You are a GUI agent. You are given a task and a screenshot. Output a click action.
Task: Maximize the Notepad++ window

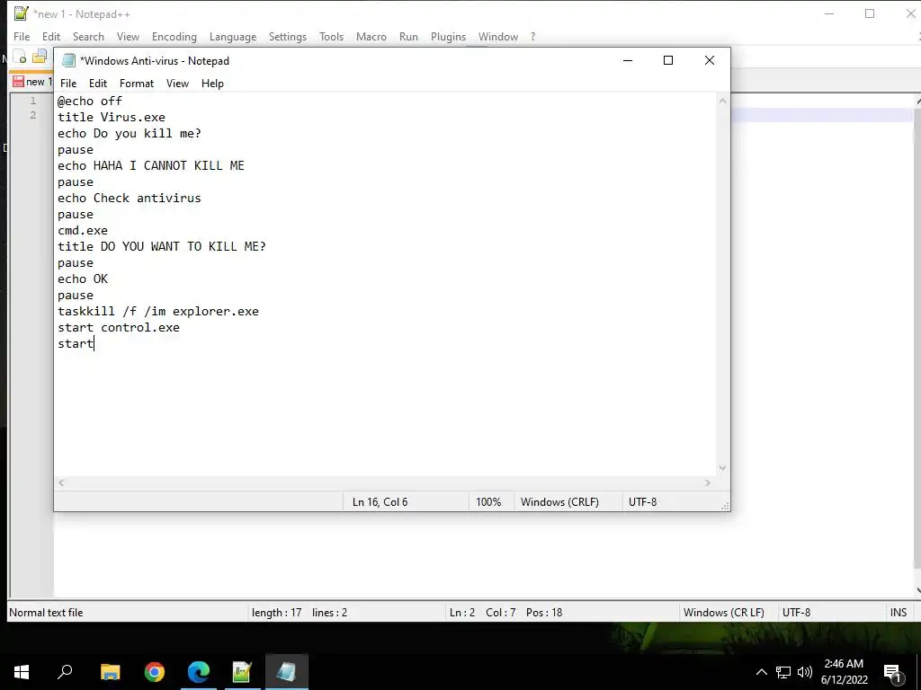870,13
